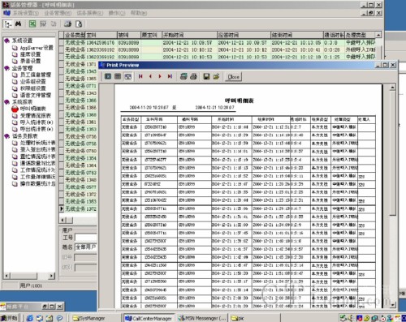Save the report with floppy disk icon
This screenshot has width=406, height=322.
[206, 76]
